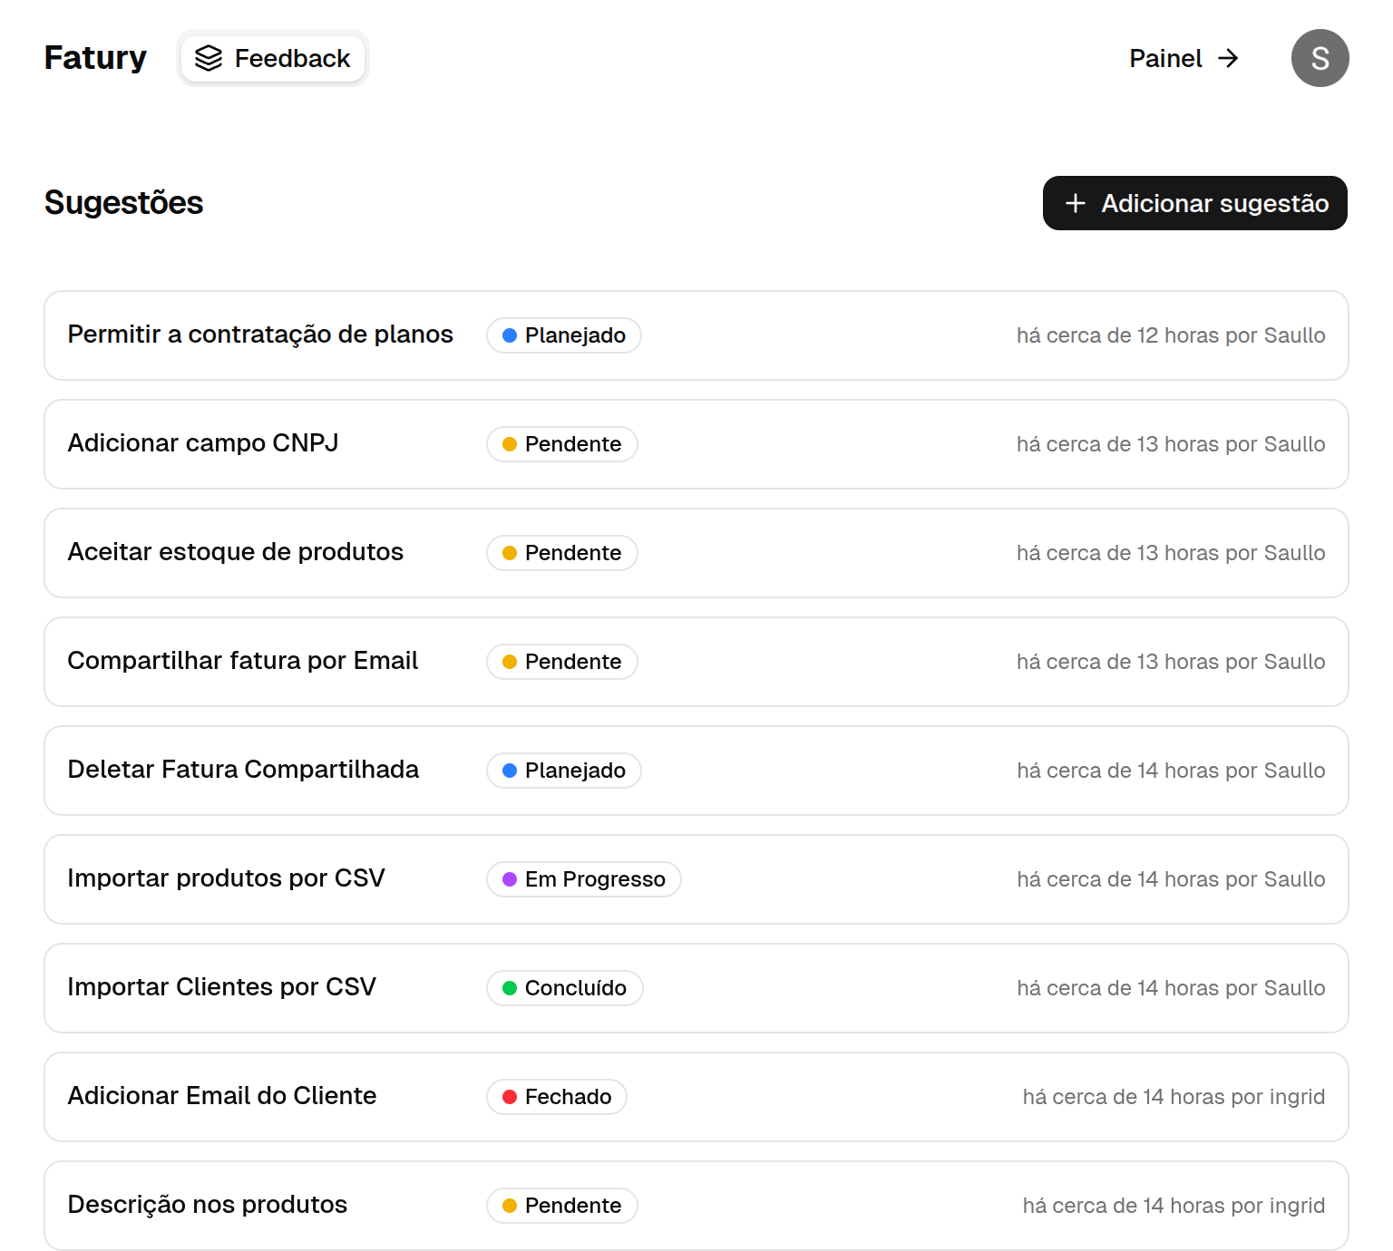
Task: Navigate to Painel
Action: click(x=1165, y=58)
